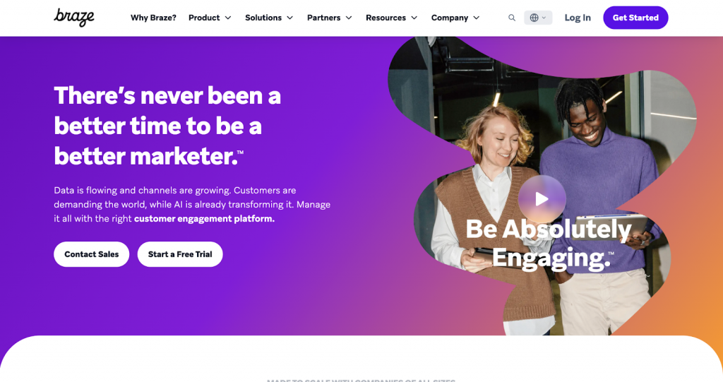723x382 pixels.
Task: Open the small arrow beside the globe
Action: tap(544, 18)
